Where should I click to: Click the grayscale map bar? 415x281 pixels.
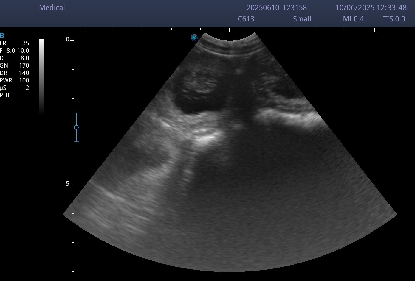[41, 77]
